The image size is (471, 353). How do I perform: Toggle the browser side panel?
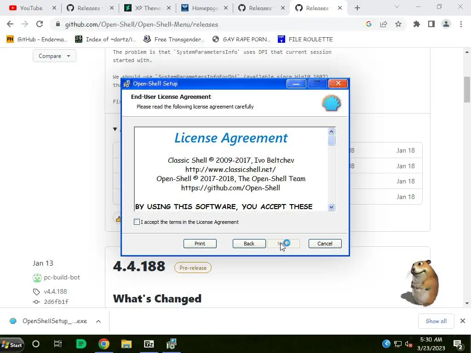[x=431, y=24]
